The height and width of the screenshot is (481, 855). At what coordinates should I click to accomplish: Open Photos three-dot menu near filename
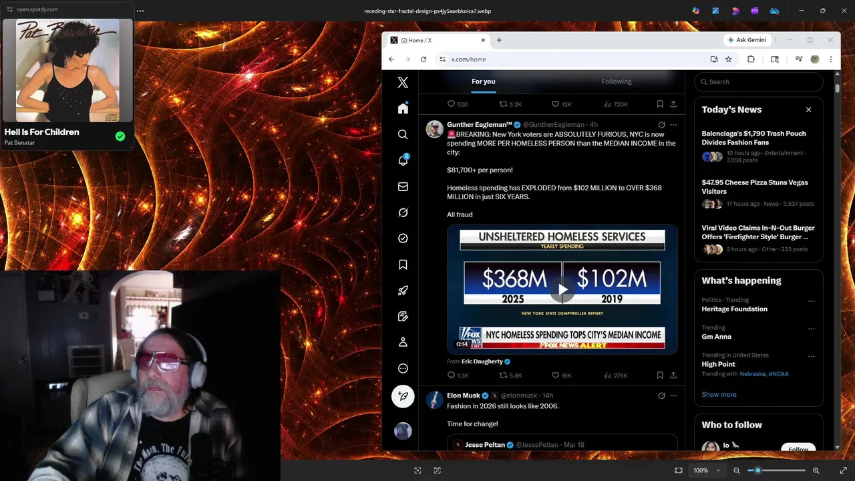(x=140, y=11)
